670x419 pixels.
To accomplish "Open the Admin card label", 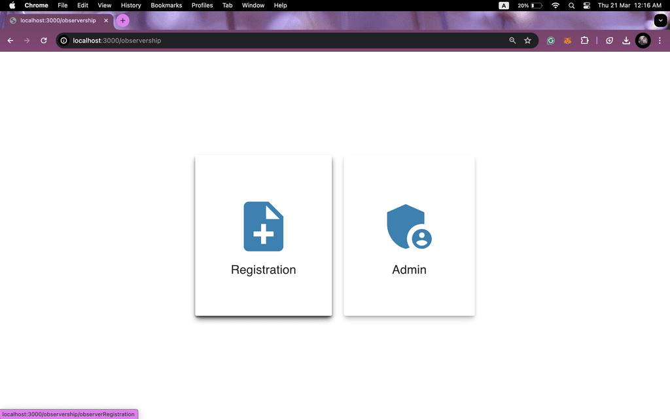I will point(409,270).
